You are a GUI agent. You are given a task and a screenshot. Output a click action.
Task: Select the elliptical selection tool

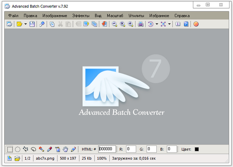point(18,149)
